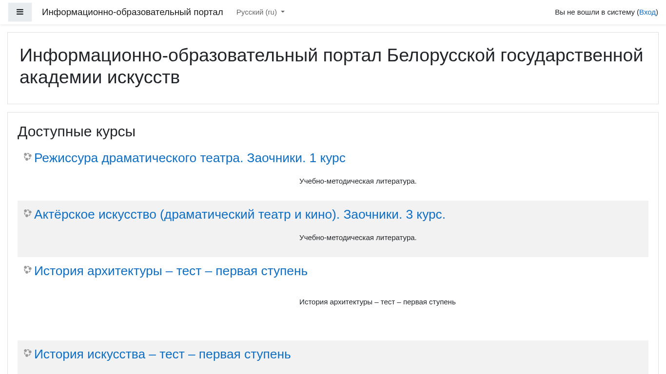Image resolution: width=666 pixels, height=374 pixels.
Task: Click the icon beside История архитектуры course
Action: pyautogui.click(x=27, y=270)
